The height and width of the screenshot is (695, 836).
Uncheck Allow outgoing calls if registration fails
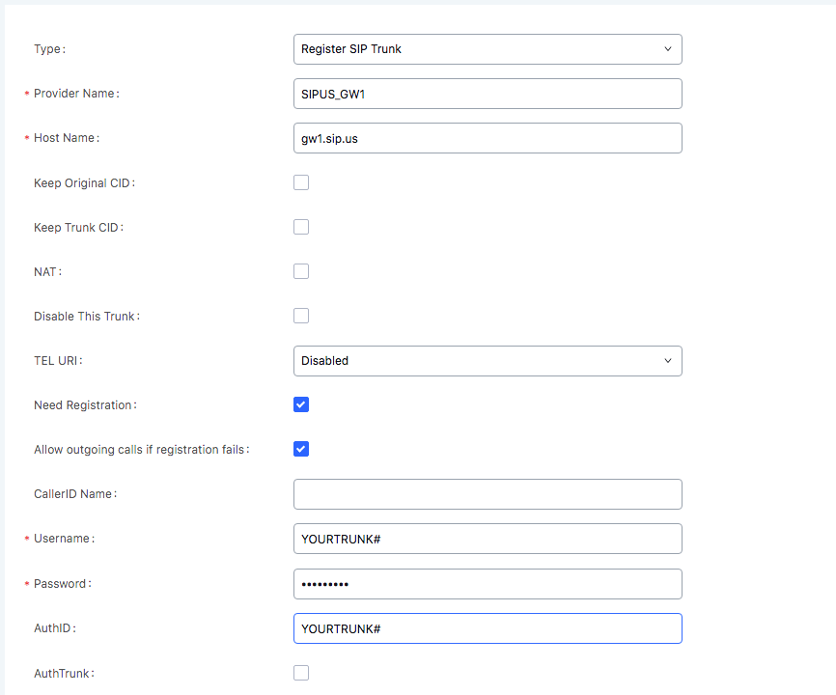click(301, 449)
